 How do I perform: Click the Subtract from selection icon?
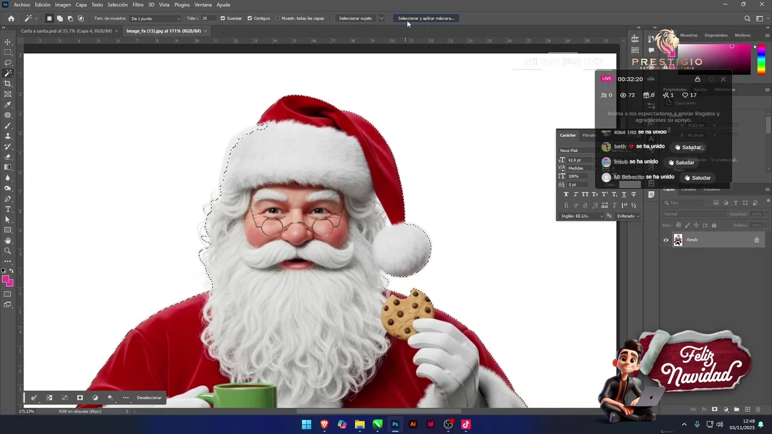pos(70,18)
